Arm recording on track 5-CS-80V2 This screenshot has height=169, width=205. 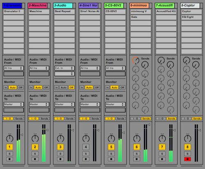click(x=111, y=159)
